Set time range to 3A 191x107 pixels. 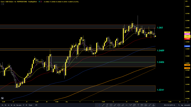(11, 105)
